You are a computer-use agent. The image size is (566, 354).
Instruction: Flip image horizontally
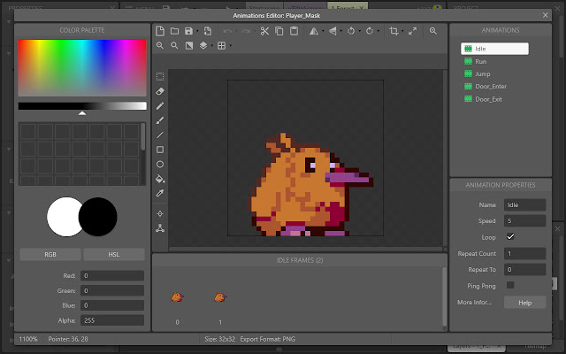[314, 31]
